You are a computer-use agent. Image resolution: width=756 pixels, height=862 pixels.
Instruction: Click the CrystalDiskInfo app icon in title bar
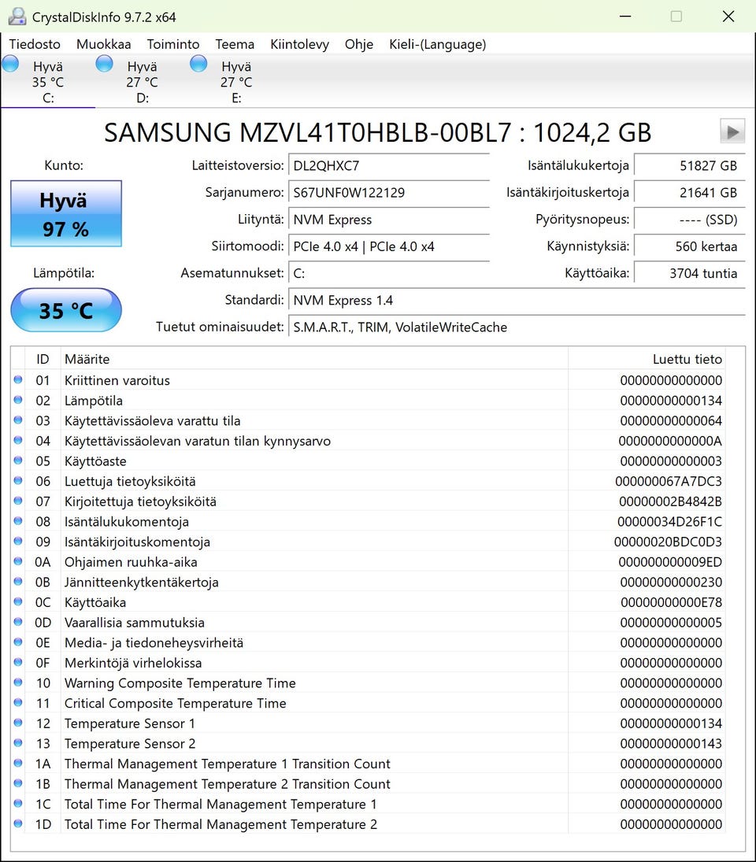tap(17, 17)
